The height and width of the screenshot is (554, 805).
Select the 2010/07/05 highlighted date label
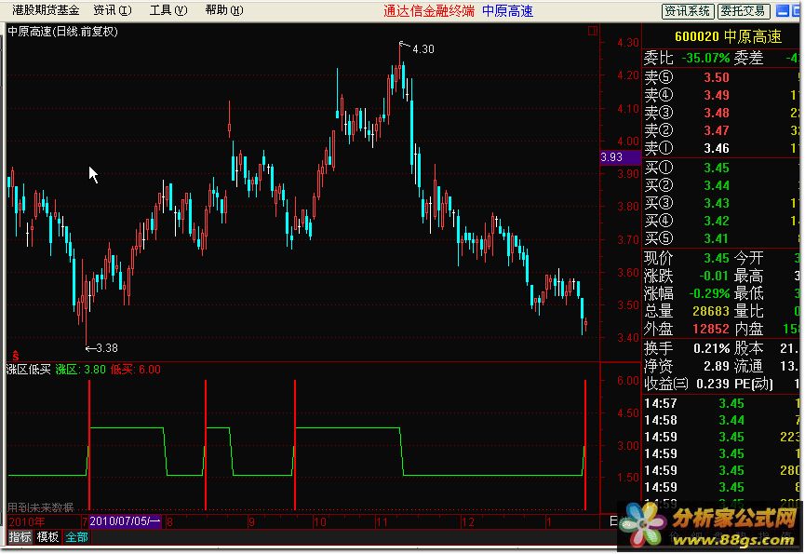pyautogui.click(x=126, y=521)
